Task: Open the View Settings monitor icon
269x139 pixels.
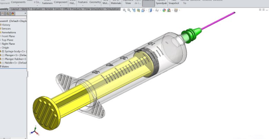Action: click(x=176, y=10)
